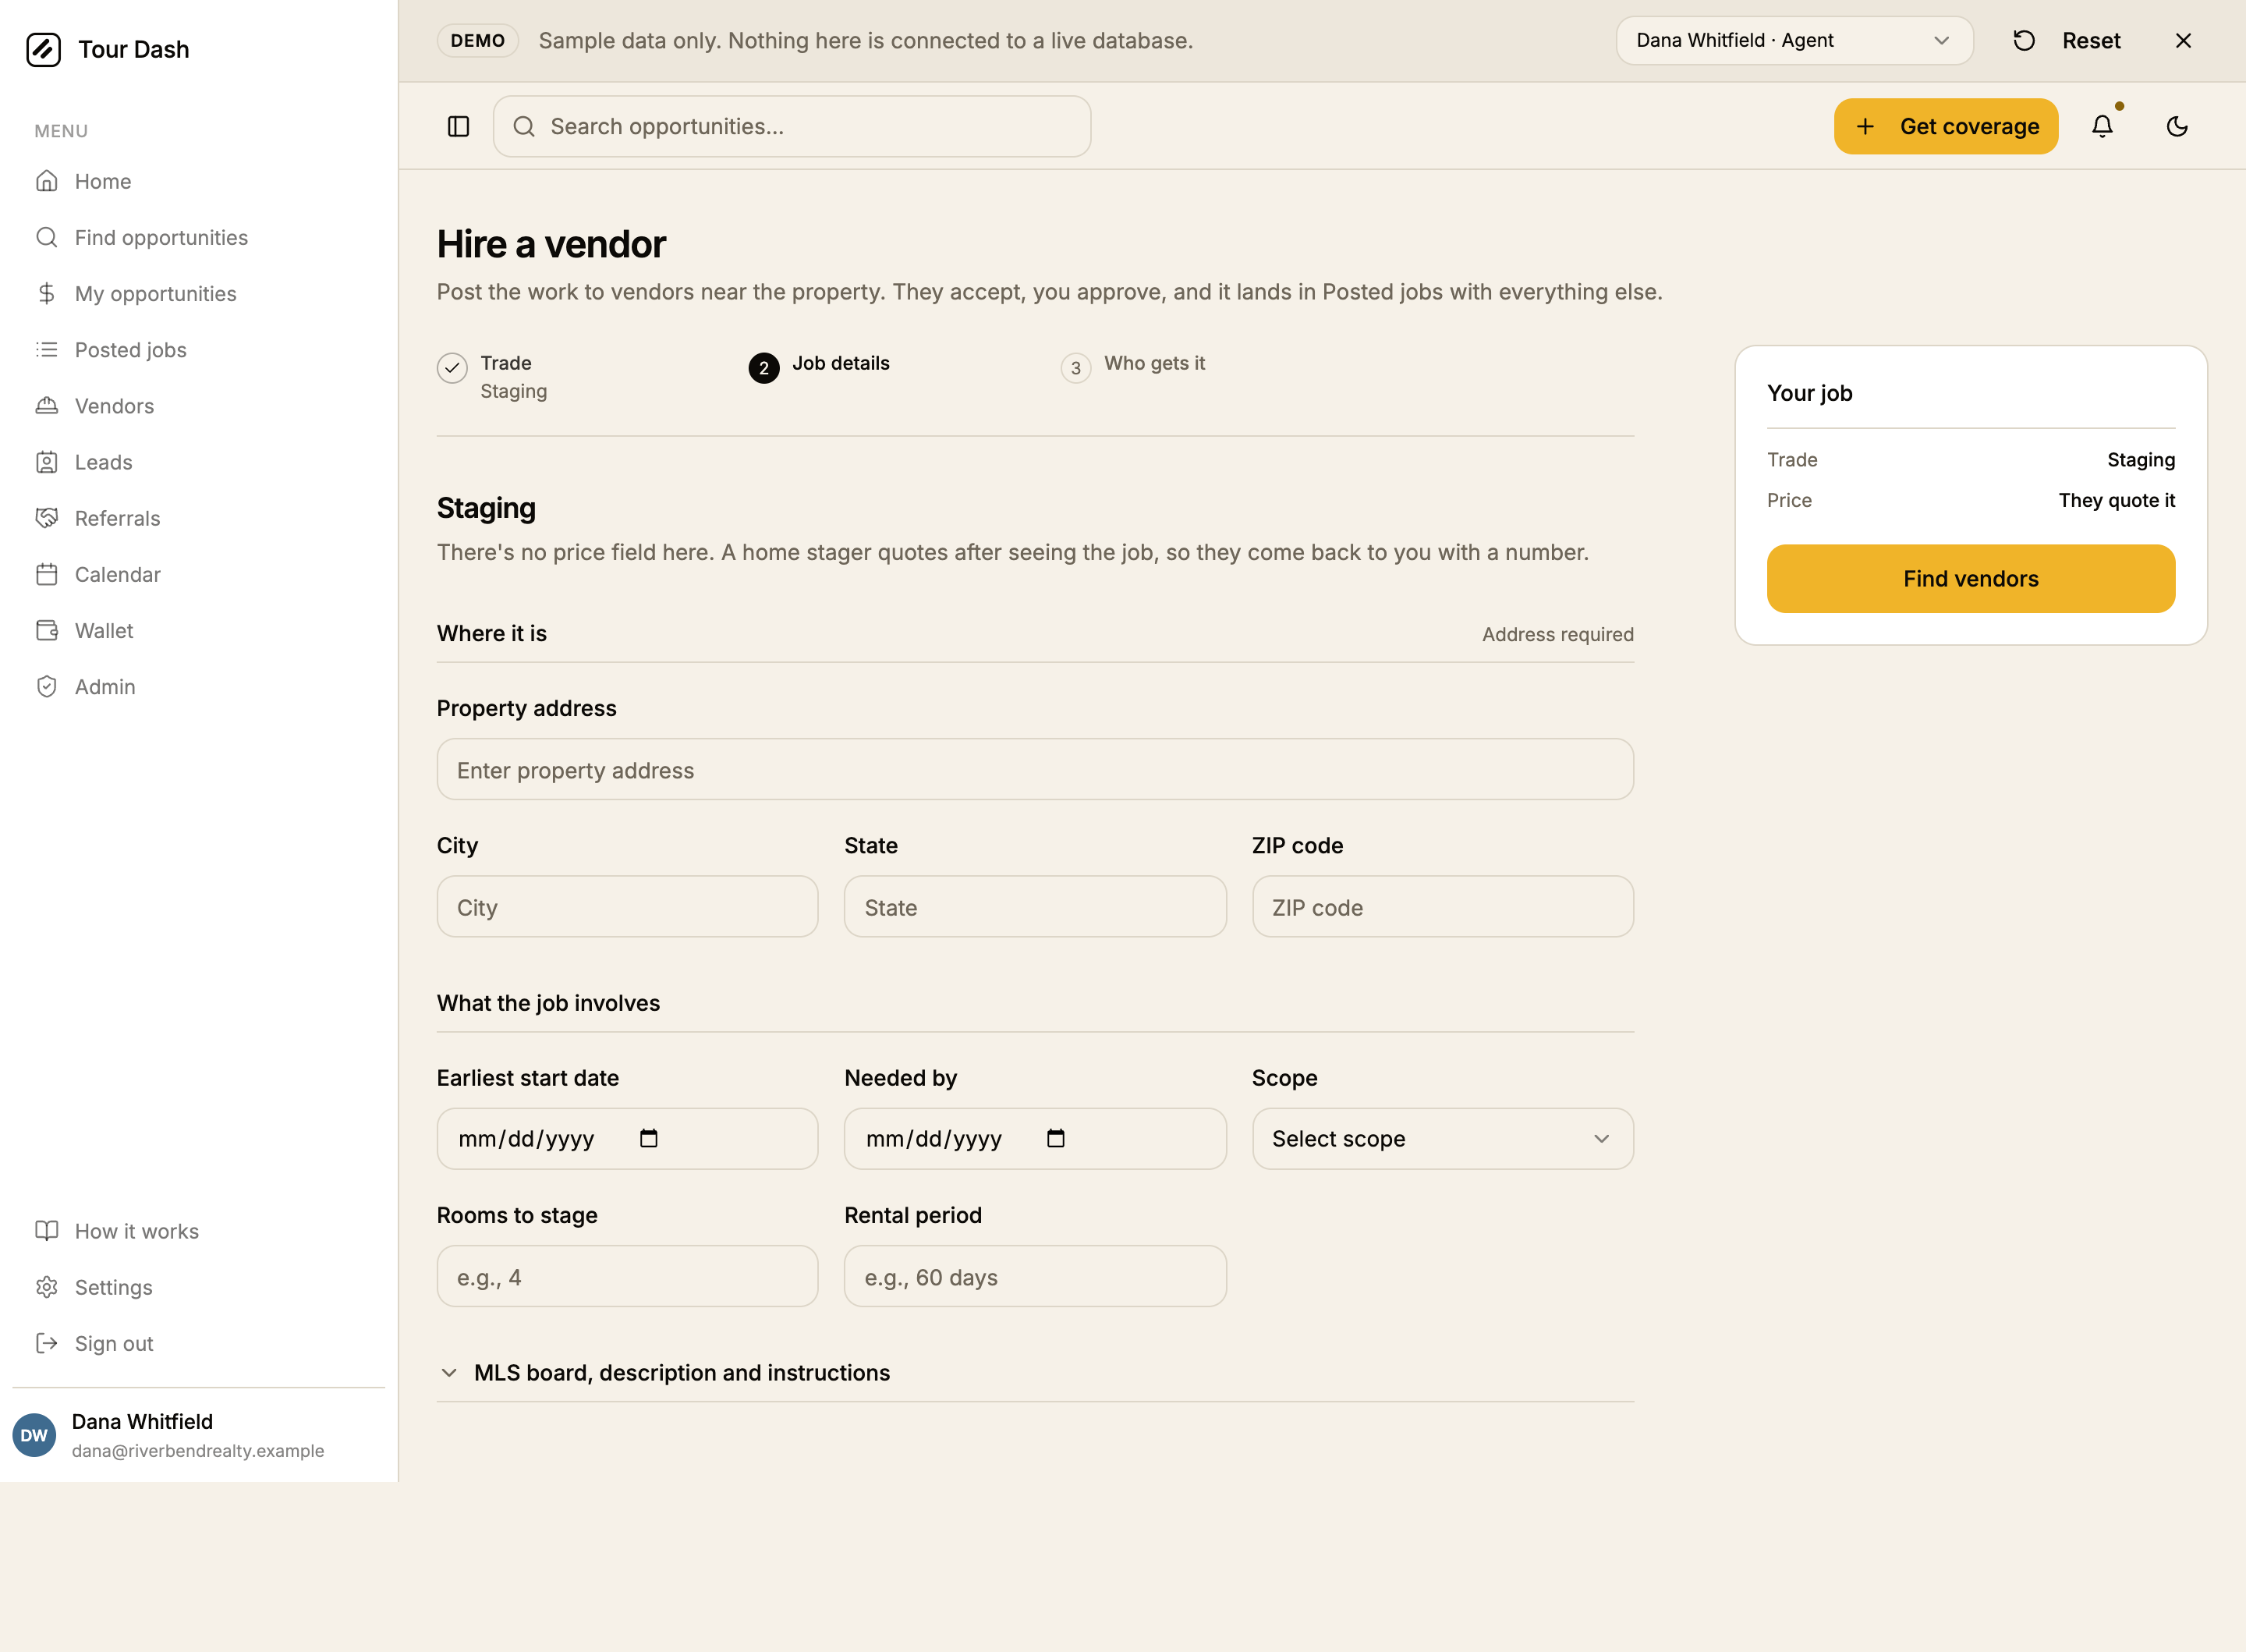Click Sign out in sidebar
The height and width of the screenshot is (1652, 2246).
point(199,1343)
